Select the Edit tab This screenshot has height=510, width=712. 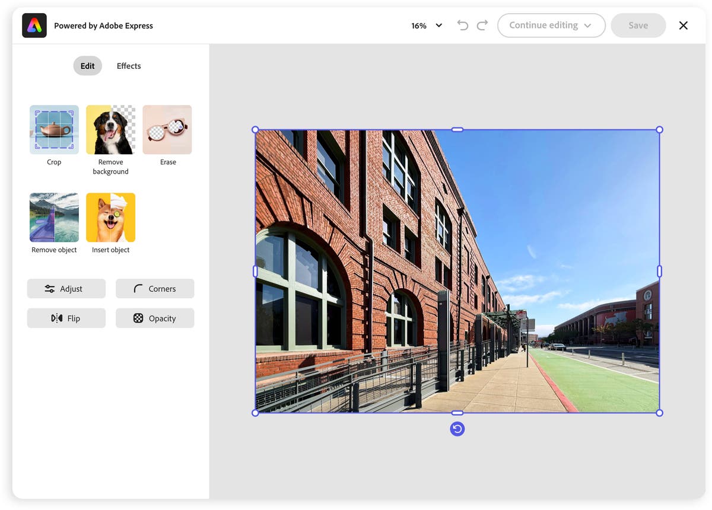tap(87, 66)
